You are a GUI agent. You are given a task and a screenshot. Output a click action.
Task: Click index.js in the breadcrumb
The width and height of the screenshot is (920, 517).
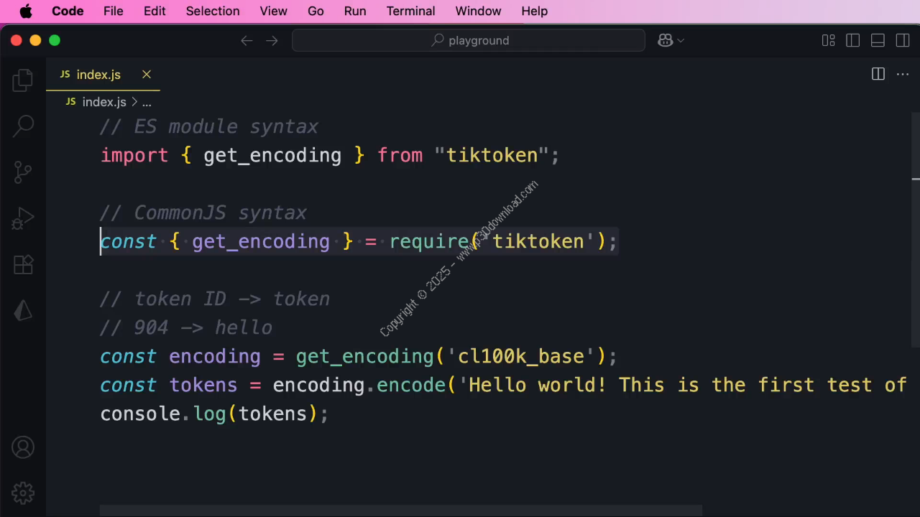(104, 102)
